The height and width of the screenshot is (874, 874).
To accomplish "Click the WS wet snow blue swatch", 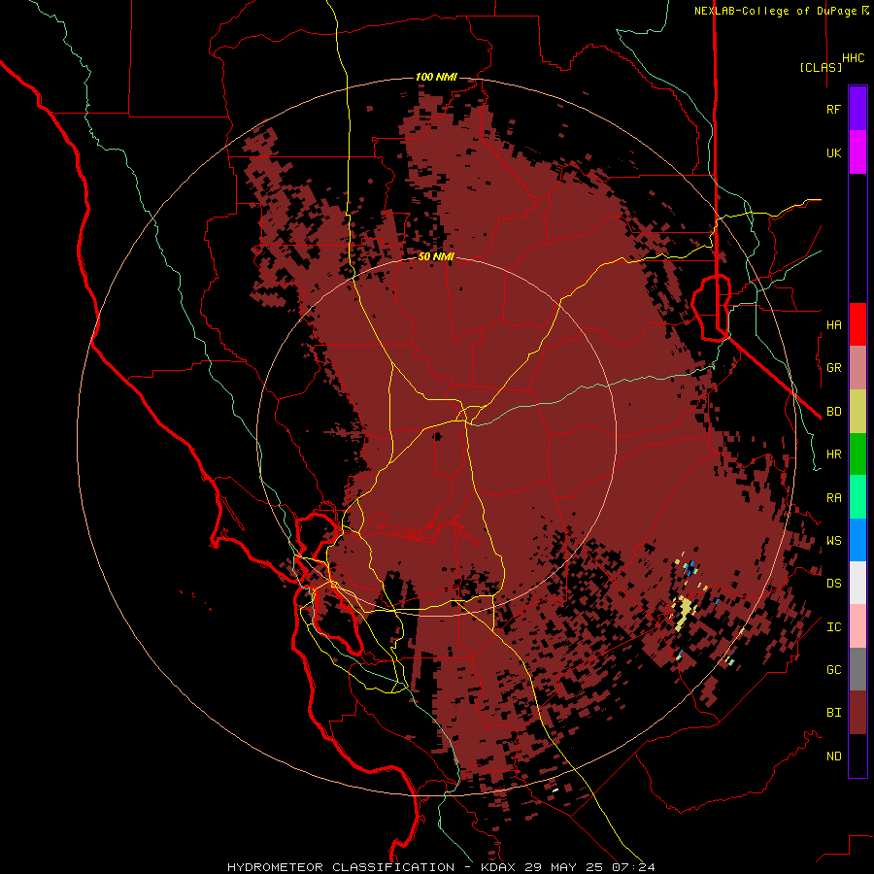I will (x=857, y=540).
